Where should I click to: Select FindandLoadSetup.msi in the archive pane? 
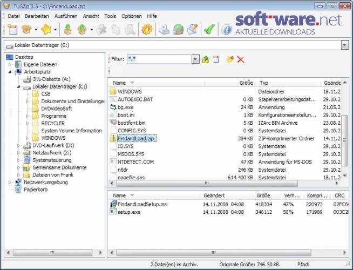[x=142, y=204]
